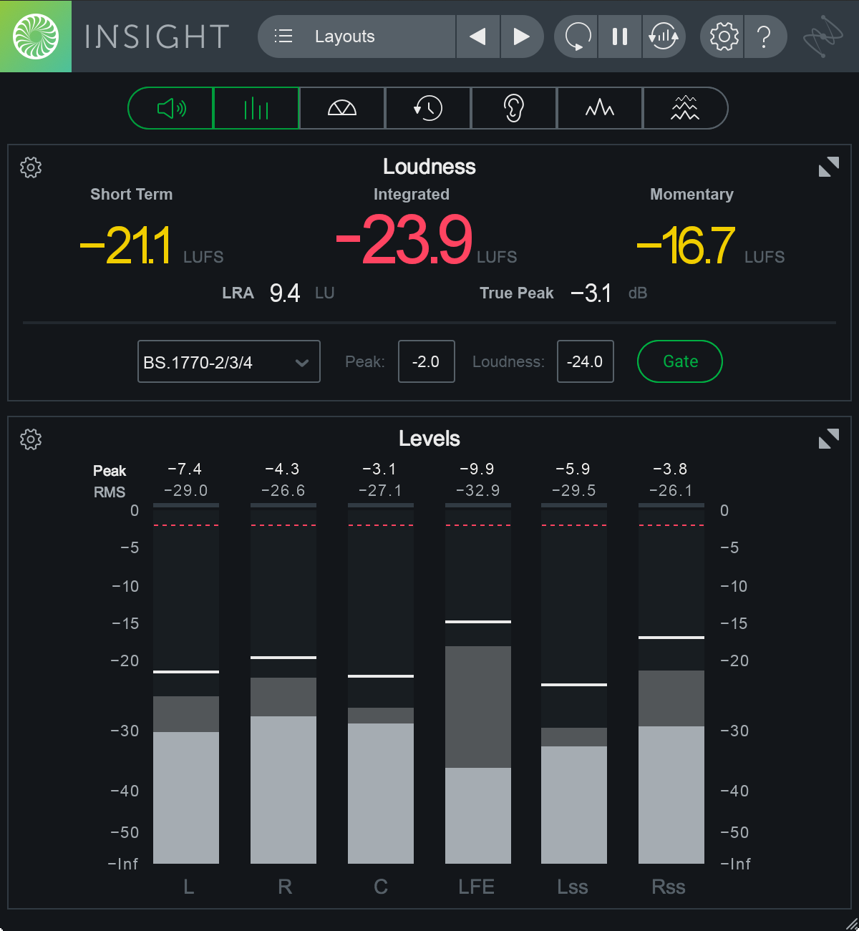Screen dimensions: 859x931
Task: Click the LFE channel level meter
Action: coord(478,684)
